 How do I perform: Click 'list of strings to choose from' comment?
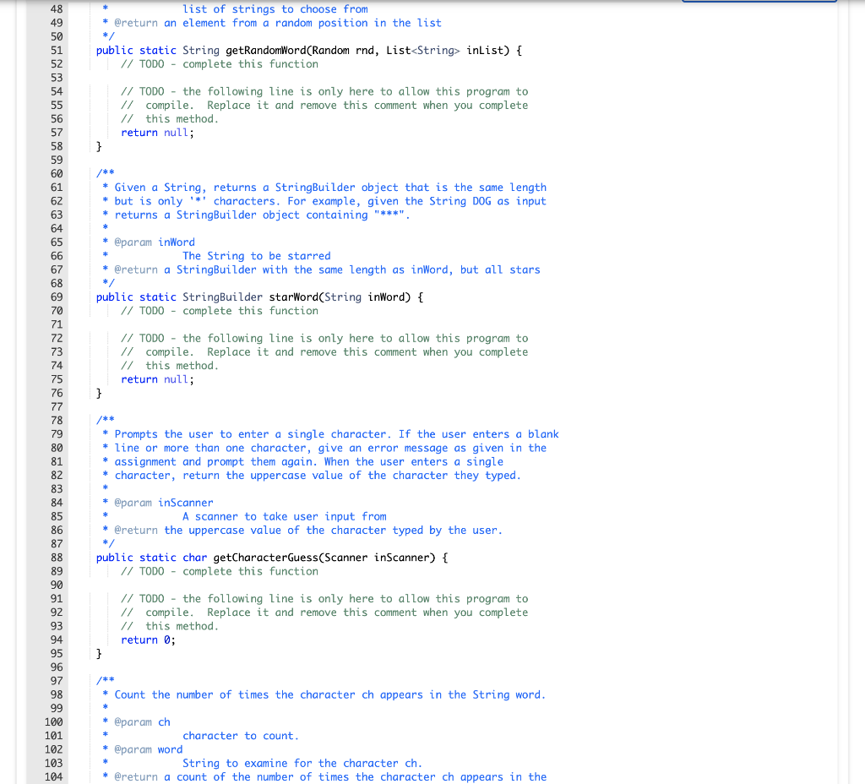coord(275,9)
